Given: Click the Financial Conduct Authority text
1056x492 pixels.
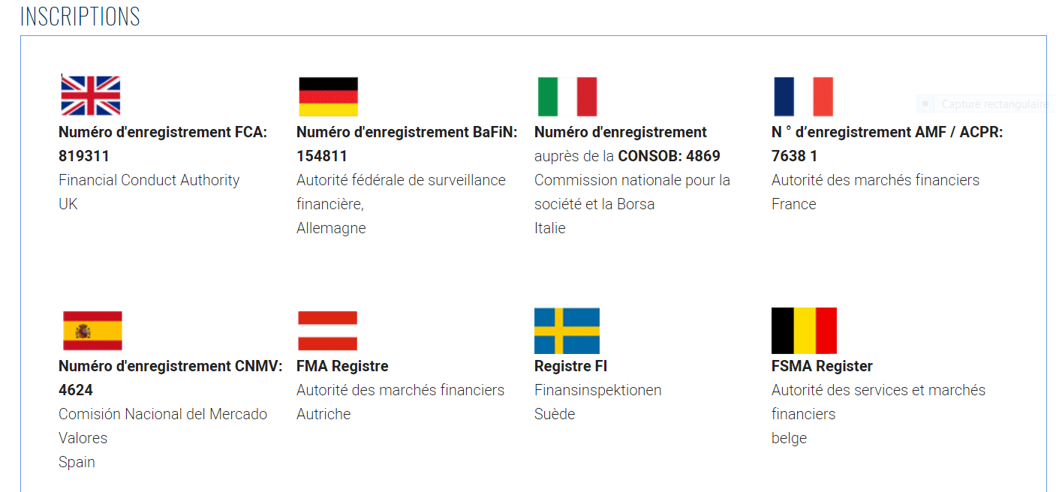Looking at the screenshot, I should (149, 181).
